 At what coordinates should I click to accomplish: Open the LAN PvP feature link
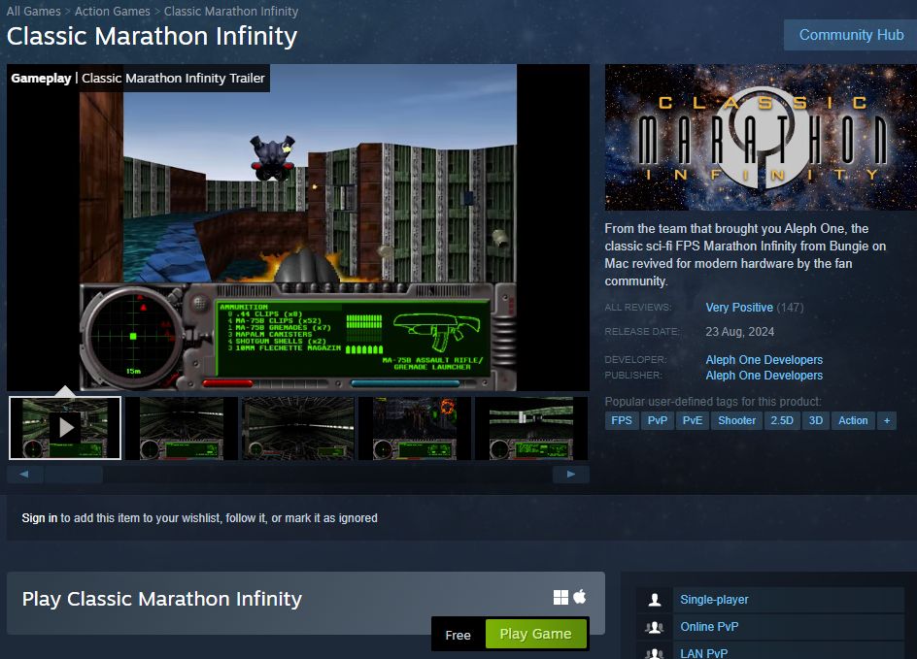pos(704,653)
